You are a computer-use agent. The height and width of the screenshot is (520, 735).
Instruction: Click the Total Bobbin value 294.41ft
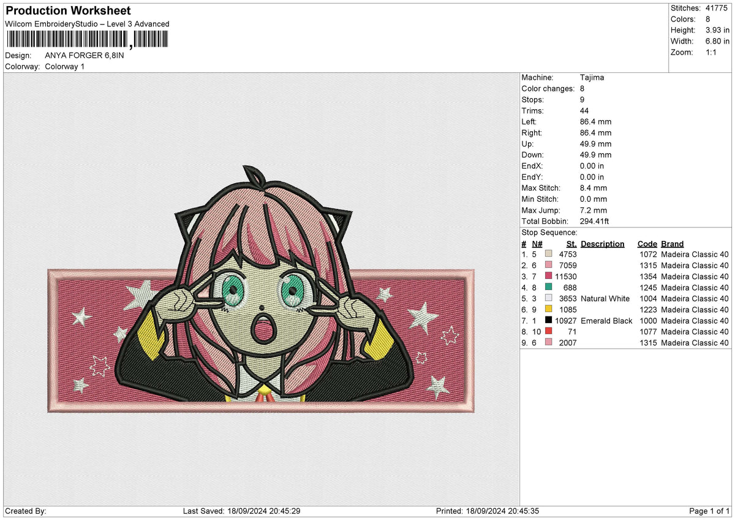coord(594,221)
